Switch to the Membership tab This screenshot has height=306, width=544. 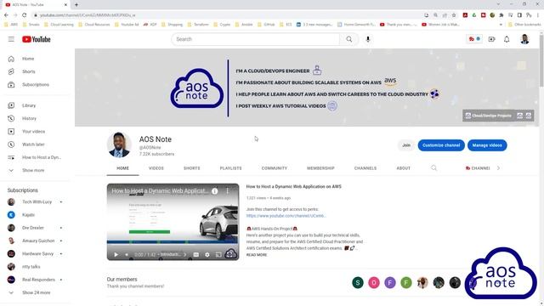[320, 168]
